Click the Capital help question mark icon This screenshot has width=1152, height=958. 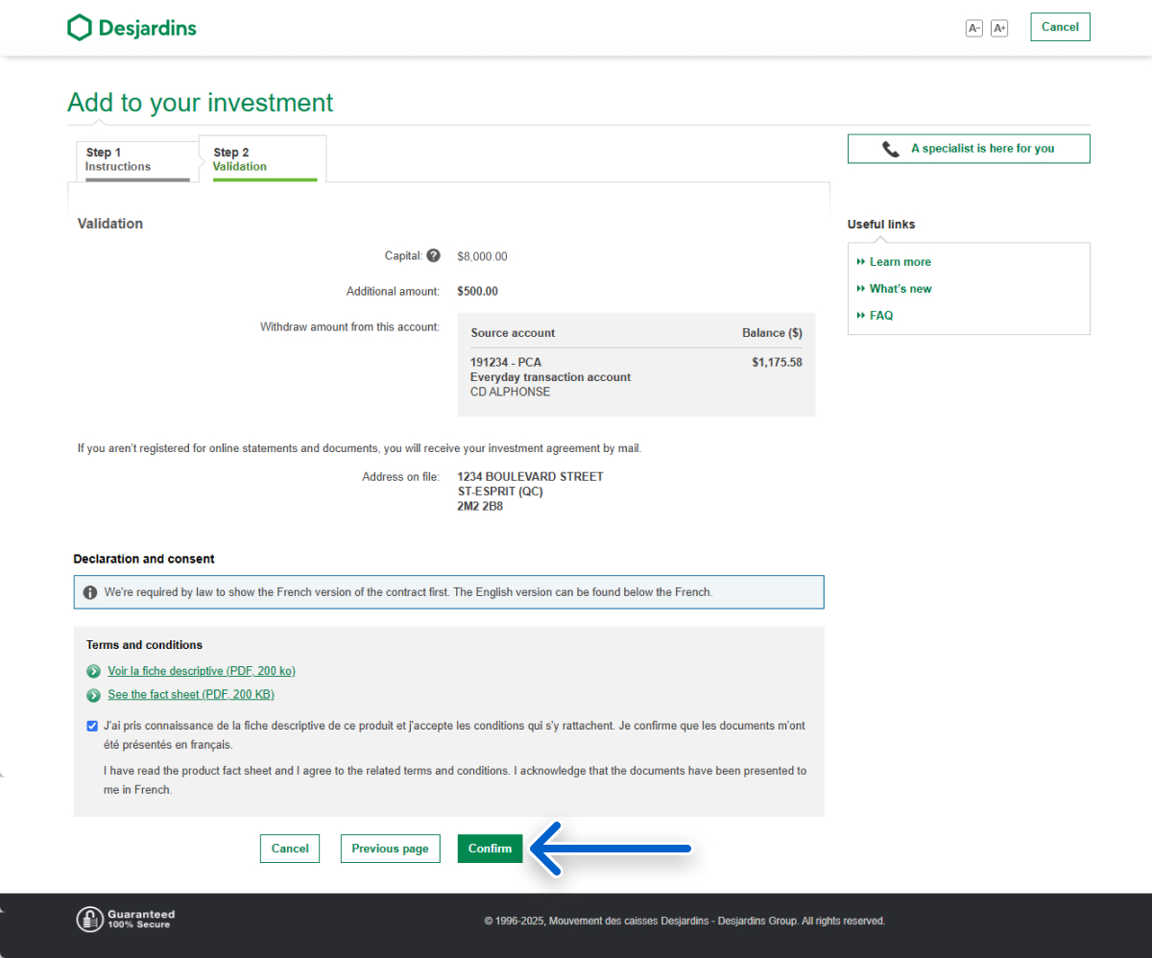pos(433,256)
